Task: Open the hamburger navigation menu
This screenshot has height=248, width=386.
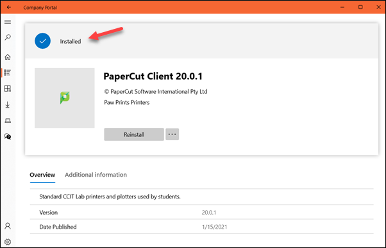Action: point(8,22)
